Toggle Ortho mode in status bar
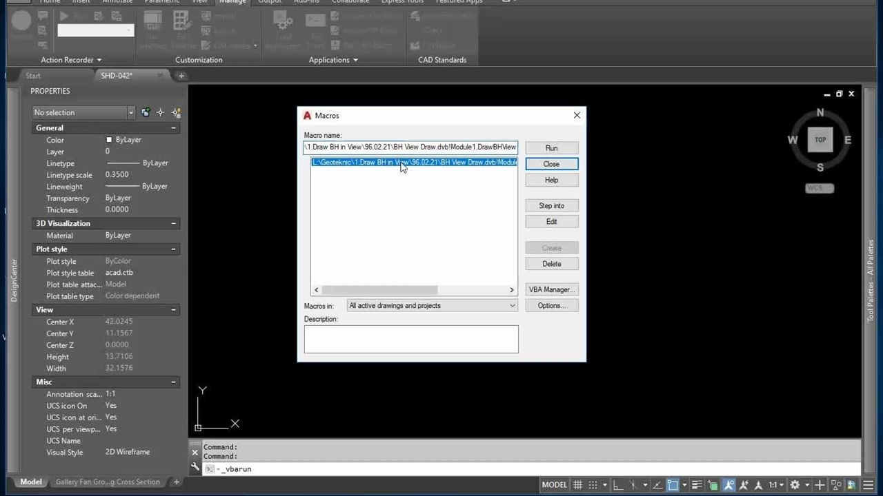This screenshot has height=496, width=883. tap(618, 485)
